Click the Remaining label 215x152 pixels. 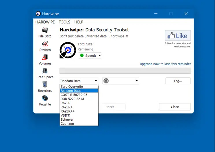coord(86,49)
